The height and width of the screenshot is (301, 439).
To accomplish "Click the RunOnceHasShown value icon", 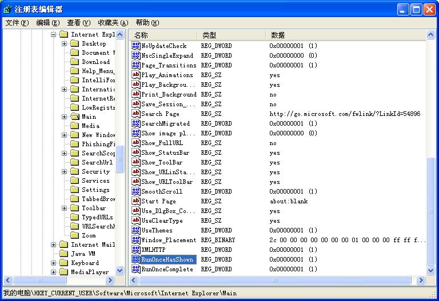I will click(x=136, y=259).
